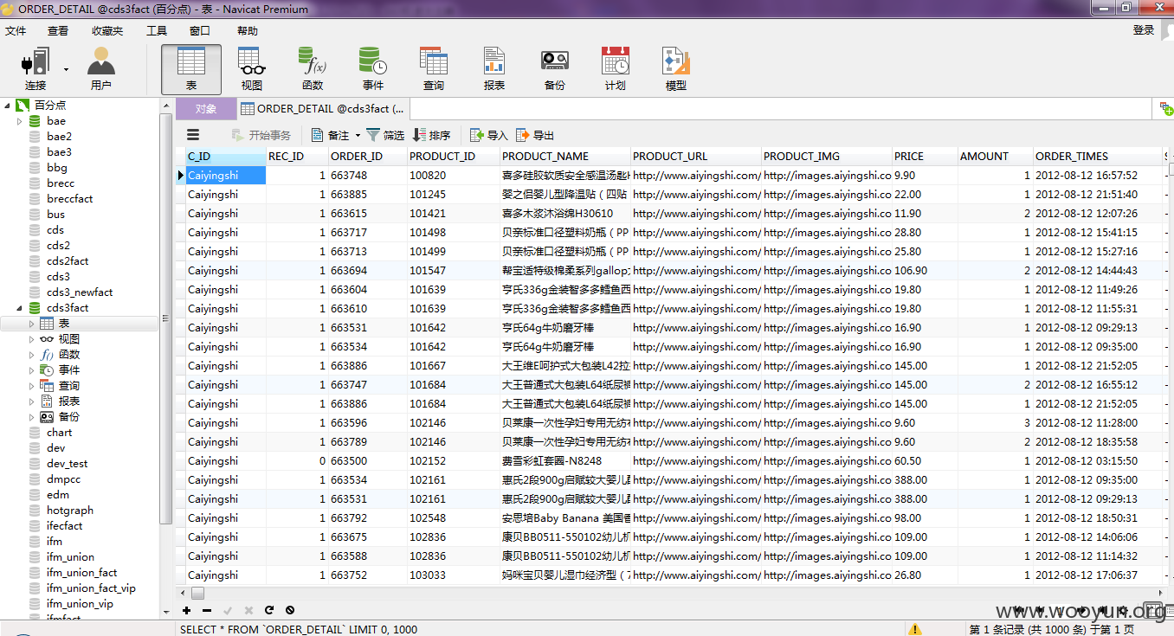Switch to the 对象 (Objects) tab
Viewport: 1174px width, 636px height.
click(206, 109)
